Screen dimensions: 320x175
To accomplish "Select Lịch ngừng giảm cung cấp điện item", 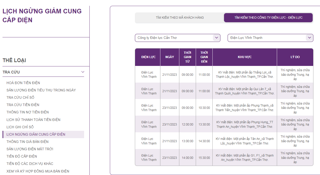I will pyautogui.click(x=43, y=134).
